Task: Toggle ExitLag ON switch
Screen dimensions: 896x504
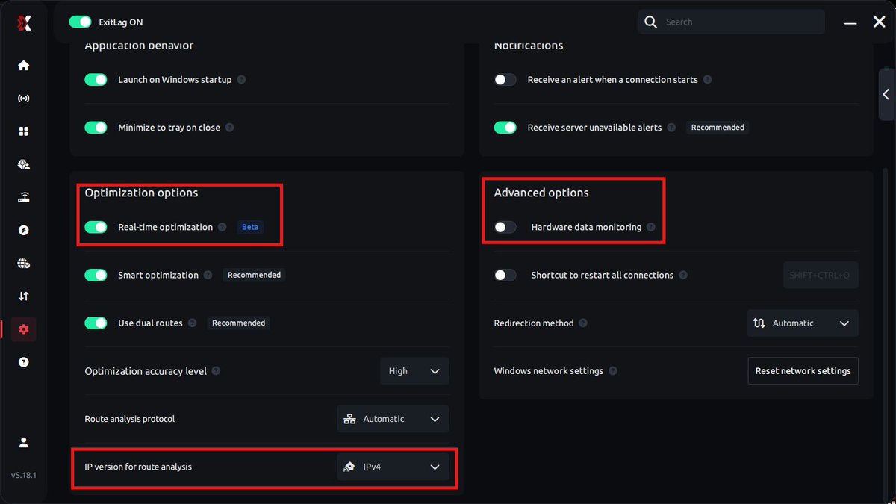Action: click(80, 22)
